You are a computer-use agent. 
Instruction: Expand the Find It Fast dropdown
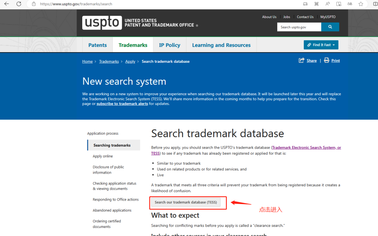(321, 45)
